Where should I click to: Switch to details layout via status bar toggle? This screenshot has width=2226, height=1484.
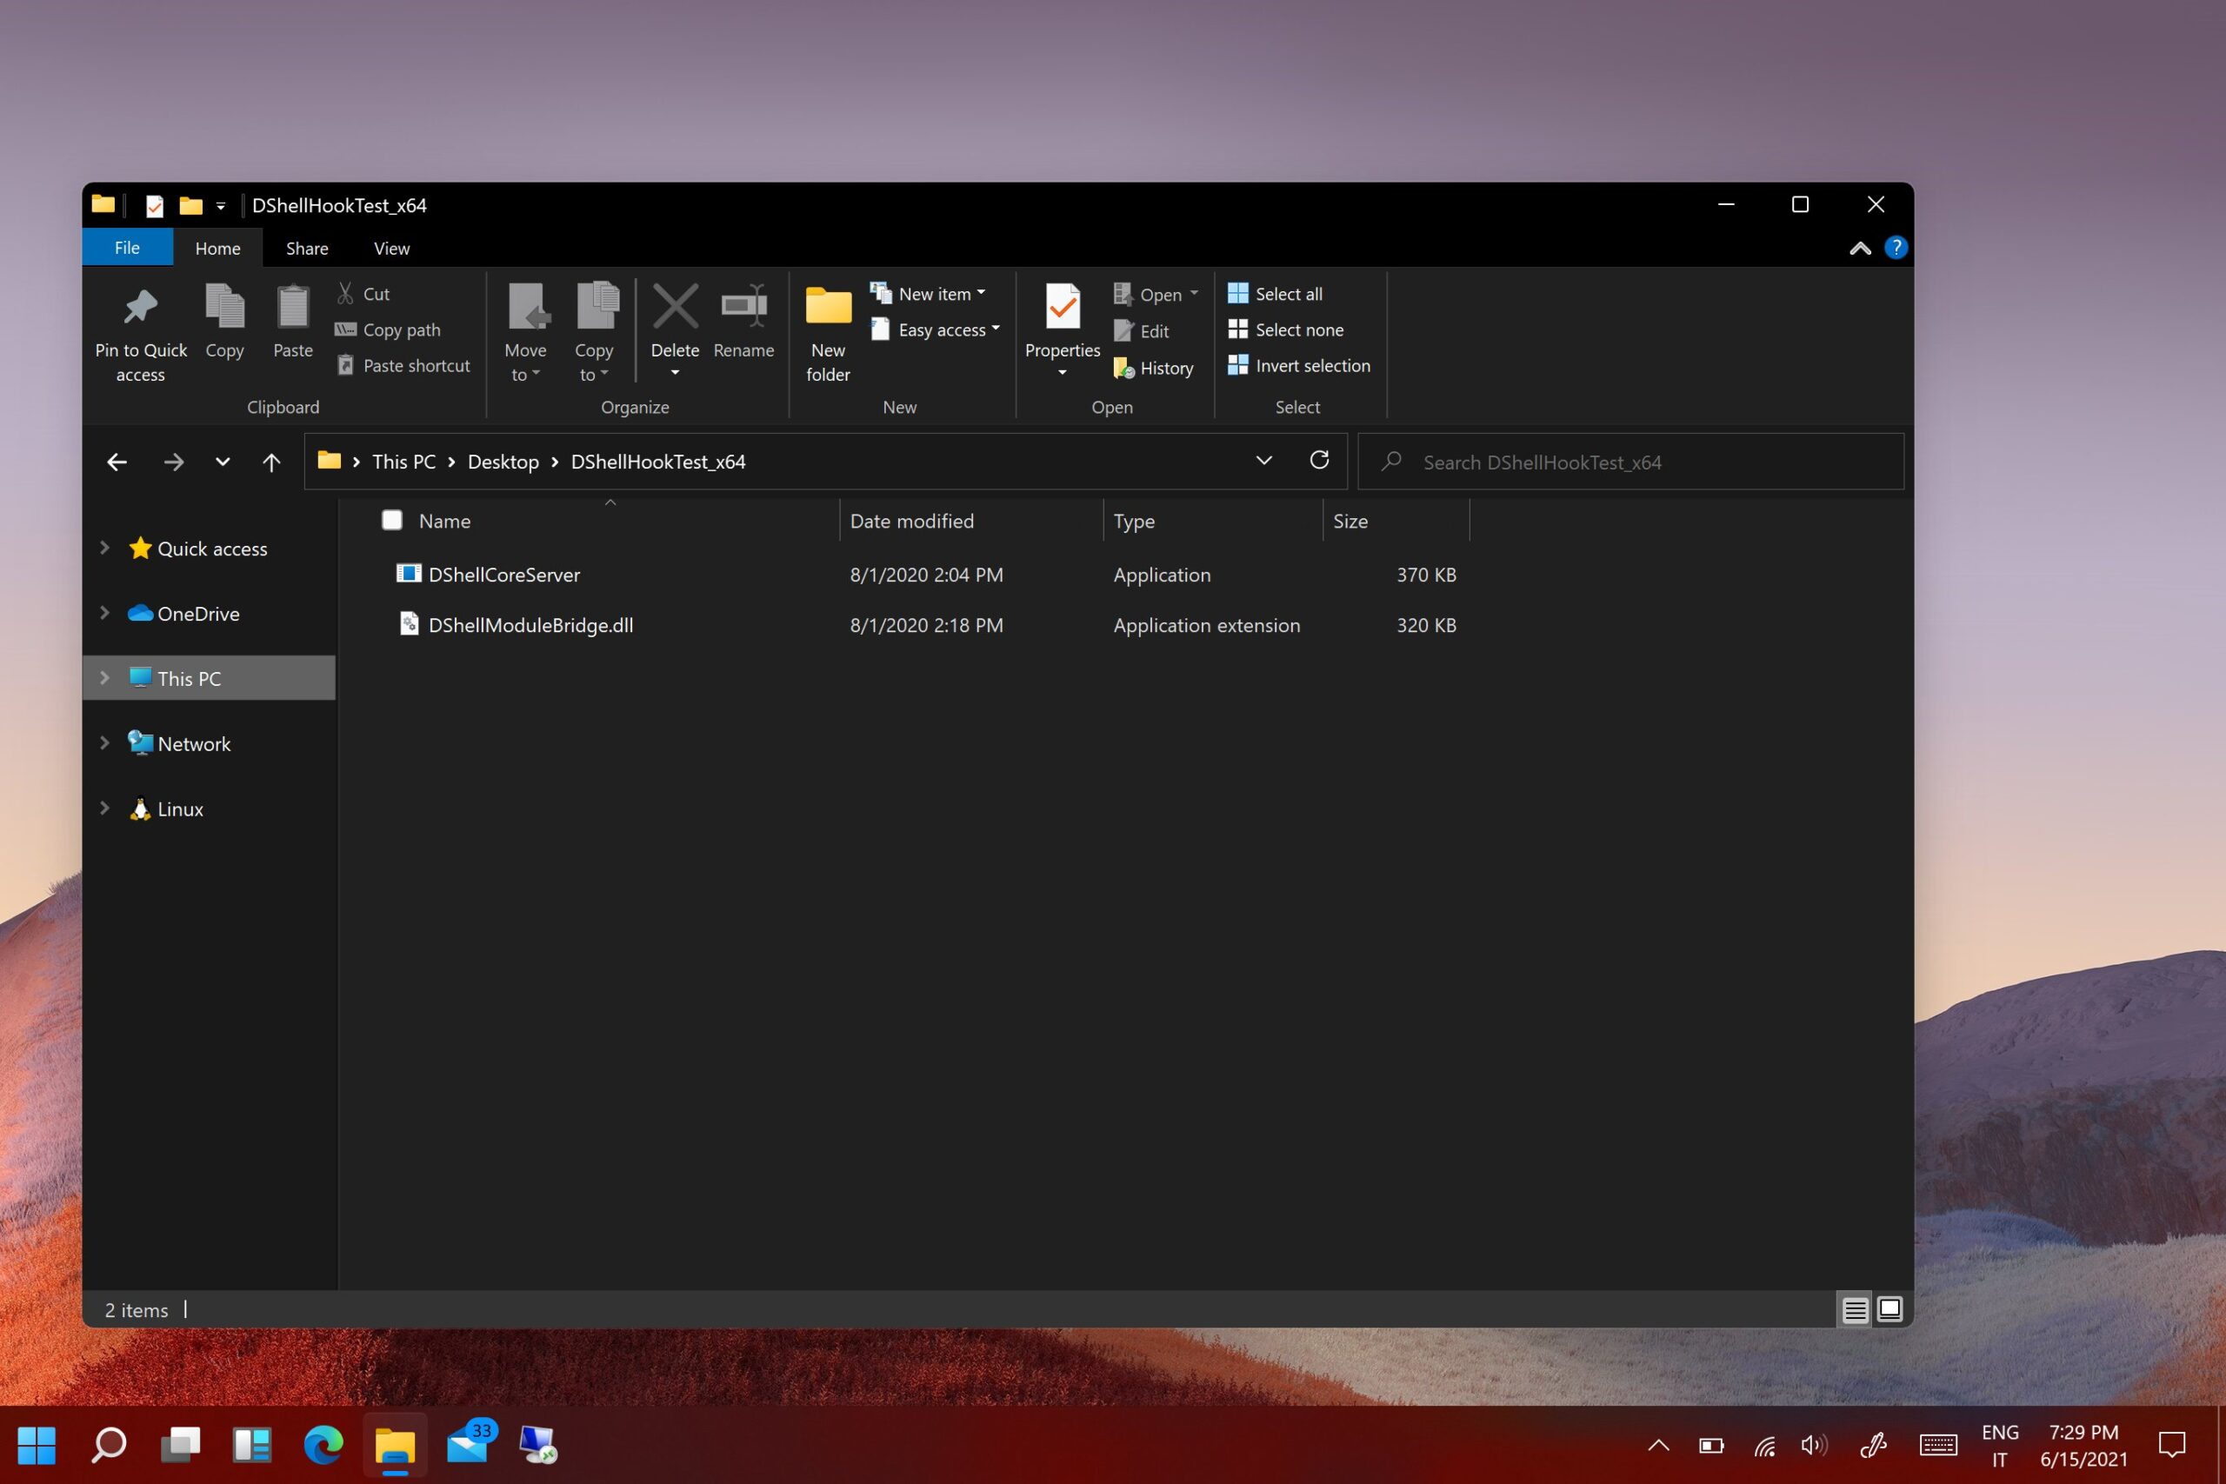coord(1854,1310)
